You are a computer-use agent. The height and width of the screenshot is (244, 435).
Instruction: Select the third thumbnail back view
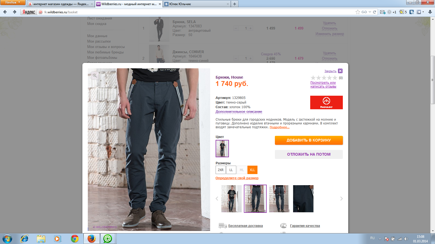[x=279, y=199]
